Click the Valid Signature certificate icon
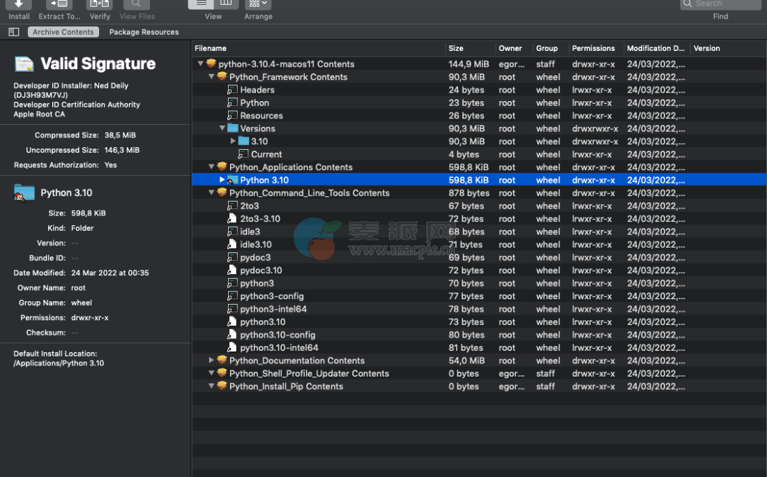767x477 pixels. pos(24,64)
